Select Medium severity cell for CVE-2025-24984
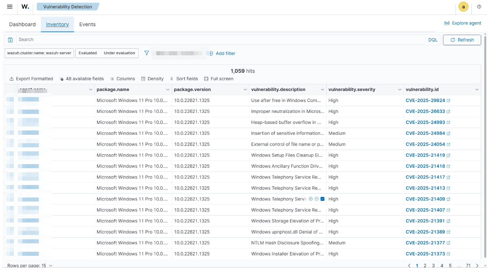This screenshot has height=274, width=495. [x=365, y=133]
